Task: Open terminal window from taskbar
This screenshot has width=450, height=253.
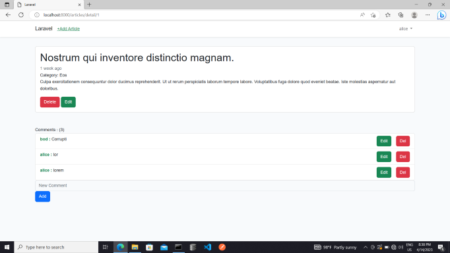Action: [x=178, y=247]
